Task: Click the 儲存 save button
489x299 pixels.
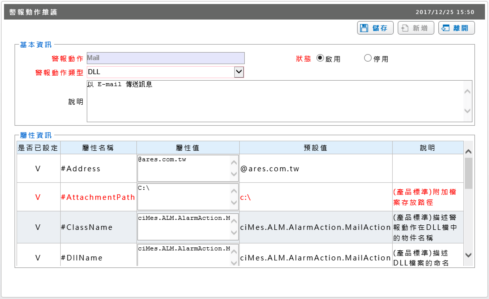Action: [375, 28]
